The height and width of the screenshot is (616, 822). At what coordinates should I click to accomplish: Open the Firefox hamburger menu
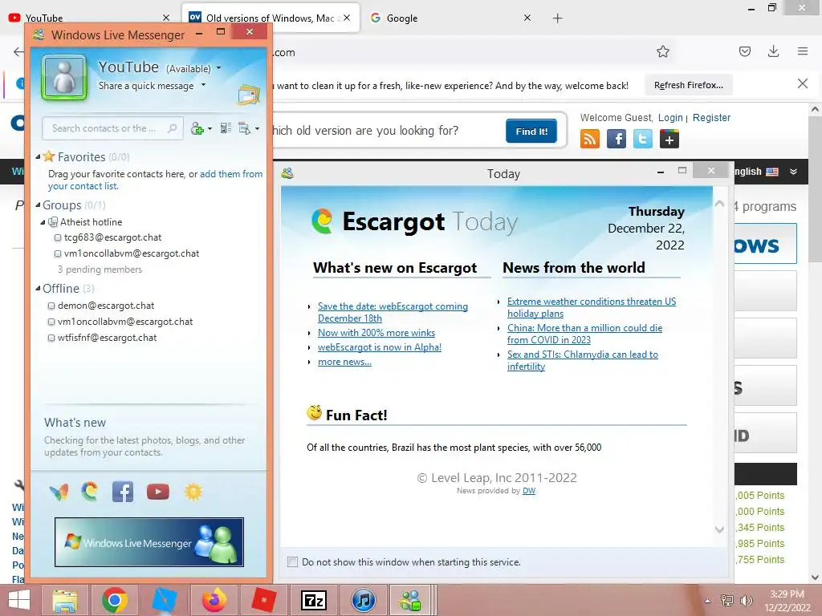pyautogui.click(x=803, y=51)
